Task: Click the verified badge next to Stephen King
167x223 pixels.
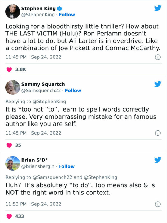Action: coord(59,8)
